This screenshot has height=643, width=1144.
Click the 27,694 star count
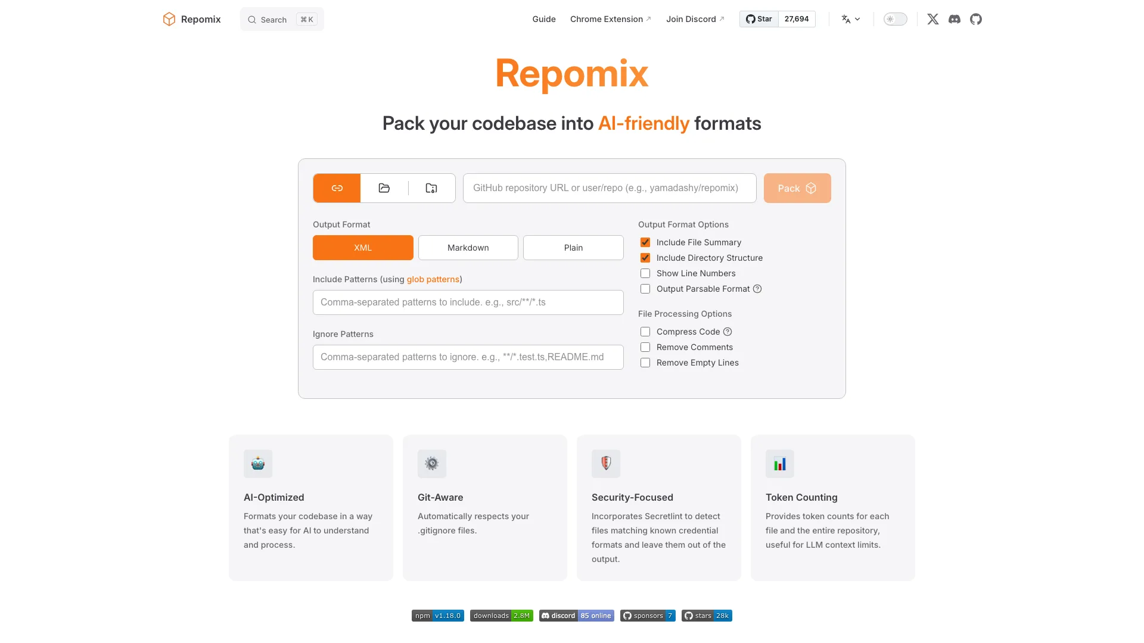(x=797, y=19)
